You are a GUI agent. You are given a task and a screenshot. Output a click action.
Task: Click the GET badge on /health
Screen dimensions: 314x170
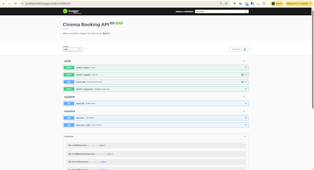[x=69, y=103]
